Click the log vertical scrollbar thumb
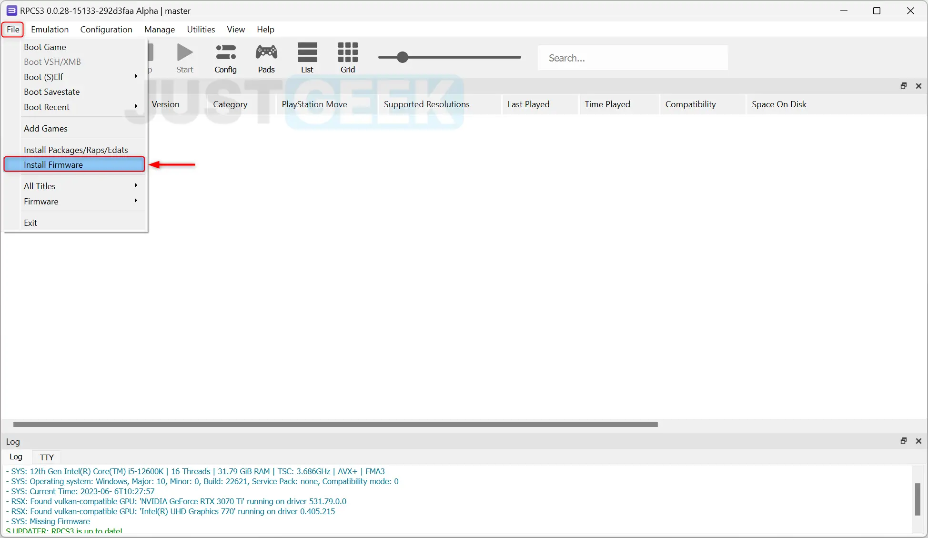 918,499
